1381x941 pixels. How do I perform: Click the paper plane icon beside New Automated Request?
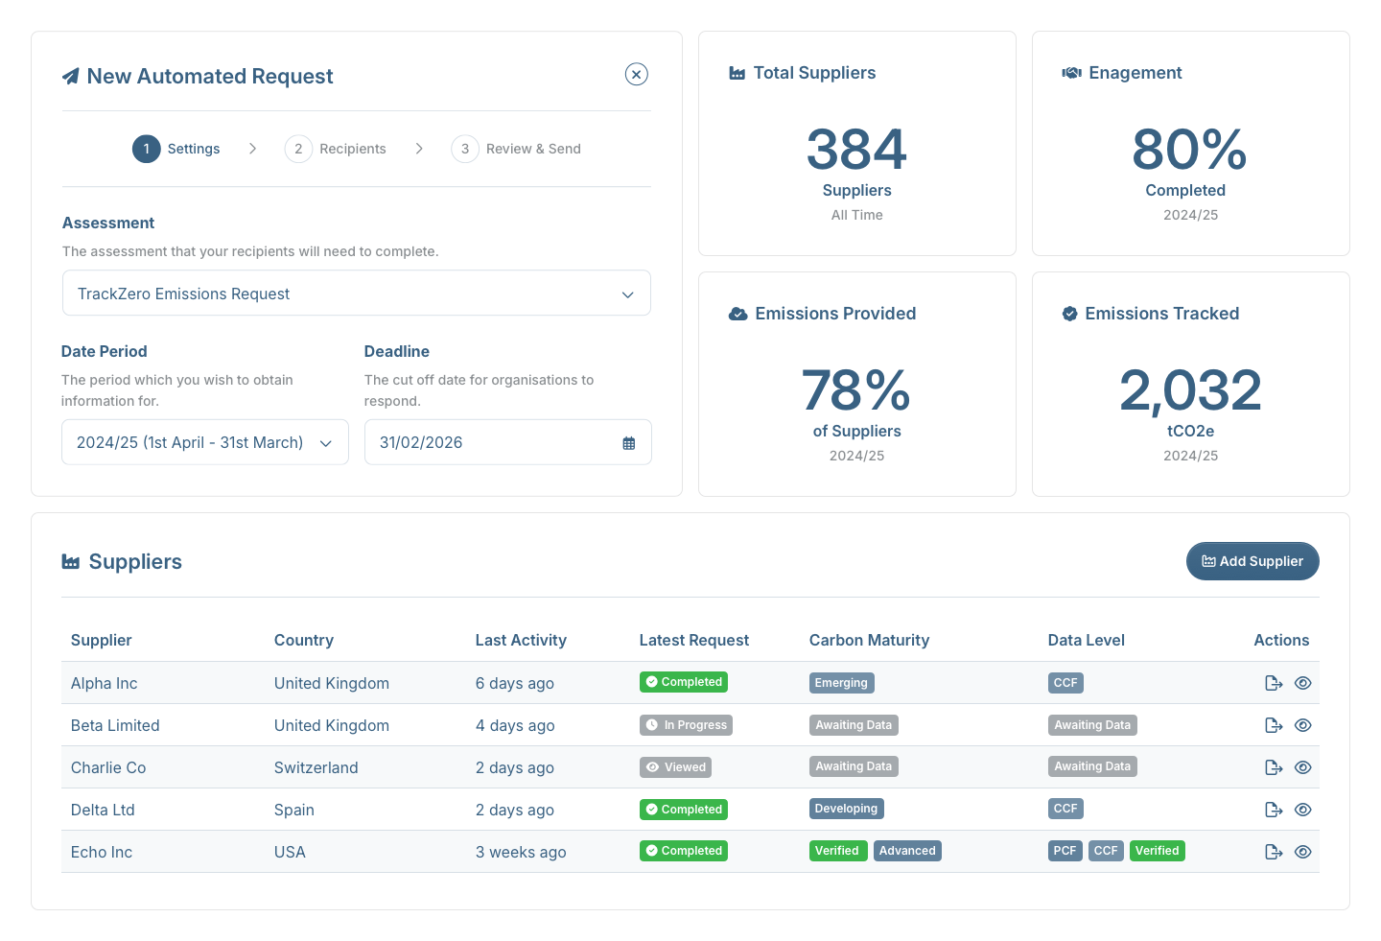[x=70, y=75]
